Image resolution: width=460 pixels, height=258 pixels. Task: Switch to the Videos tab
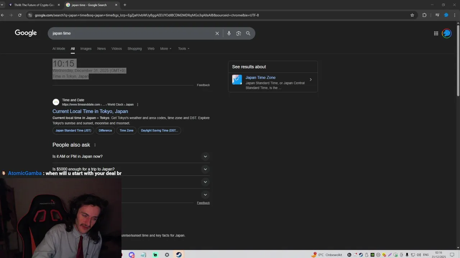(116, 49)
